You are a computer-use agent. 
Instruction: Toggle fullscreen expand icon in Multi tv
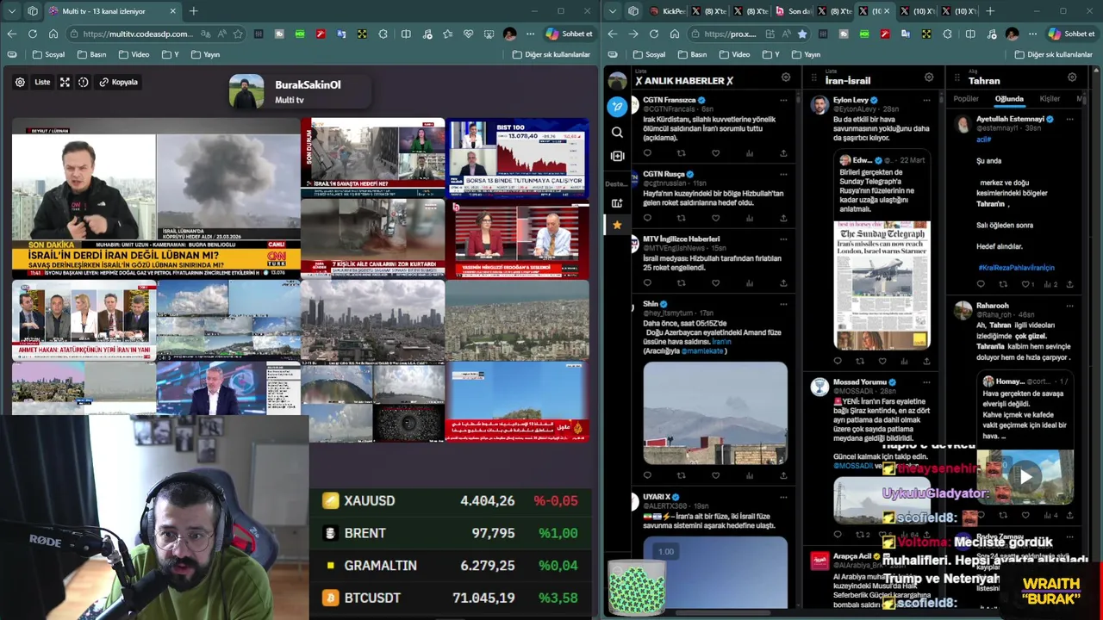point(65,82)
